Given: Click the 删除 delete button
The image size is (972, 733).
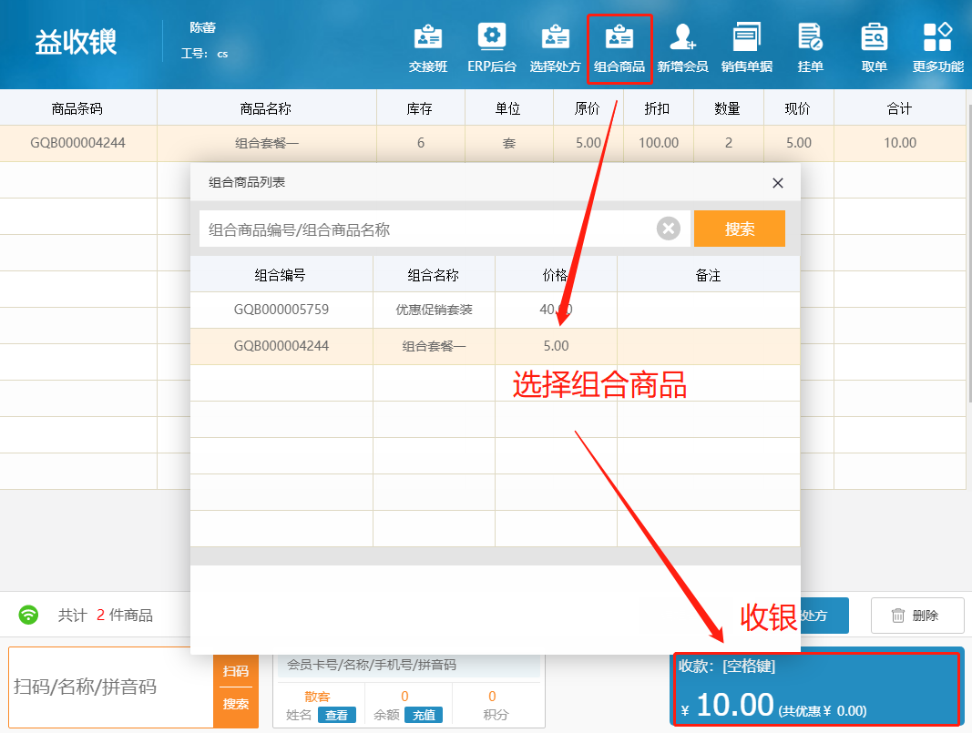Looking at the screenshot, I should tap(917, 616).
